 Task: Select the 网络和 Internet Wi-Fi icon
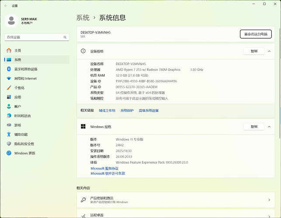click(x=9, y=79)
